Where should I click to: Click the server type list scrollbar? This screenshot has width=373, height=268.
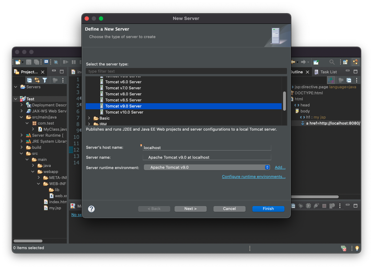pos(284,101)
